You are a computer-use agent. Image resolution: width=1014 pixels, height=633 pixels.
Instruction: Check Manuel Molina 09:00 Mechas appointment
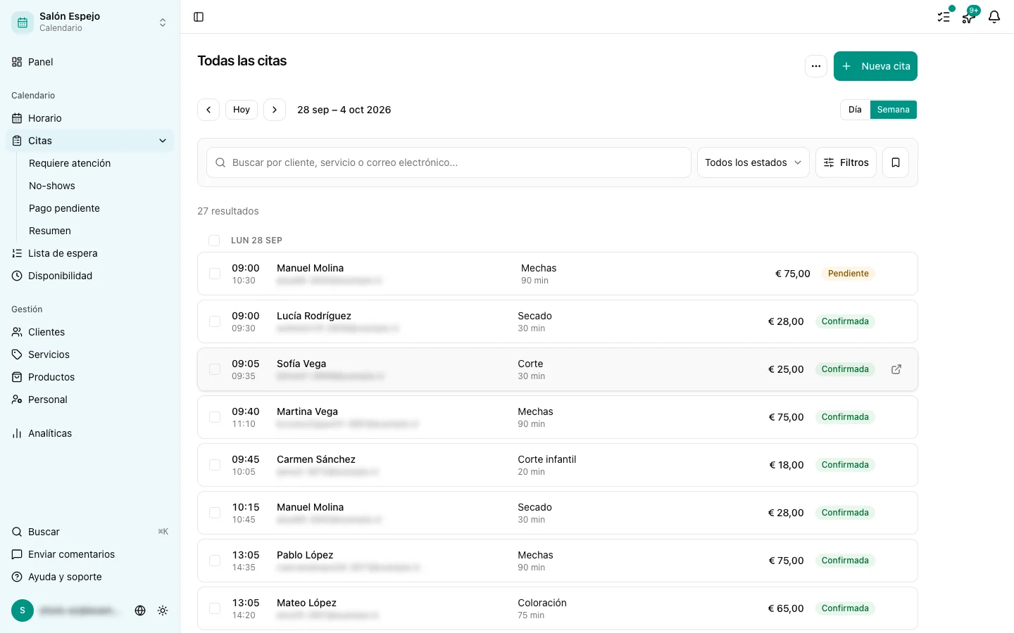215,274
